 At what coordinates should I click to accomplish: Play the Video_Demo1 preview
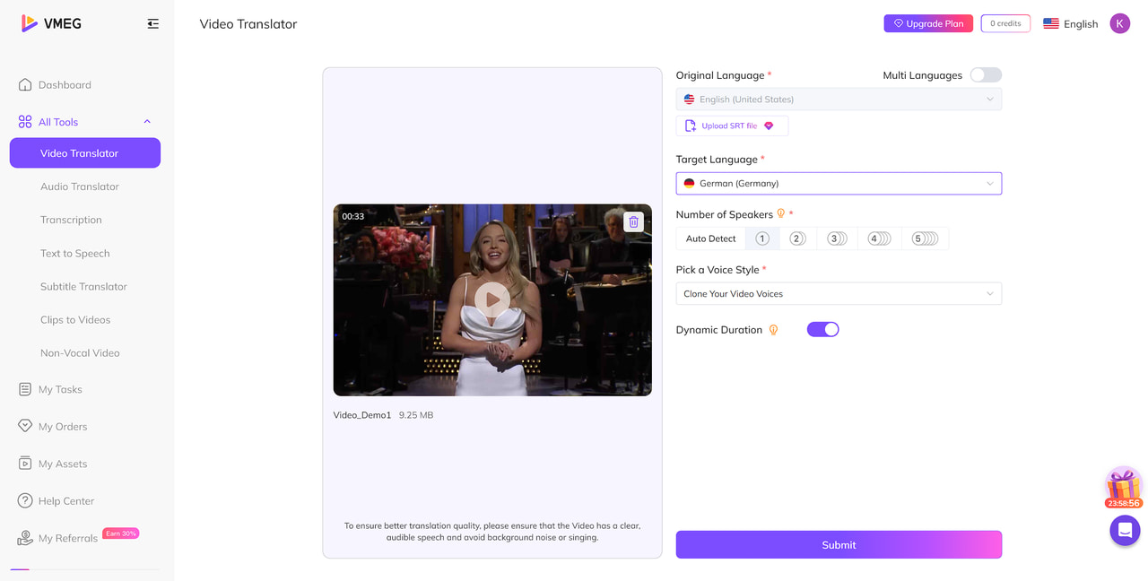point(492,299)
